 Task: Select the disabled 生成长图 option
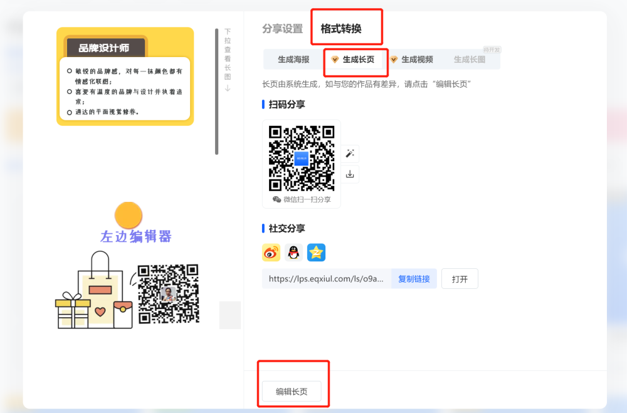tap(470, 60)
